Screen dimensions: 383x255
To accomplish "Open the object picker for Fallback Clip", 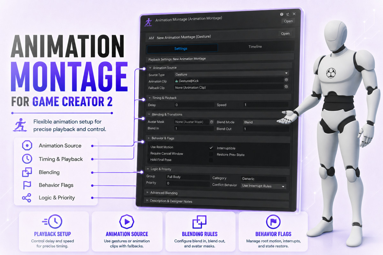I will click(286, 86).
